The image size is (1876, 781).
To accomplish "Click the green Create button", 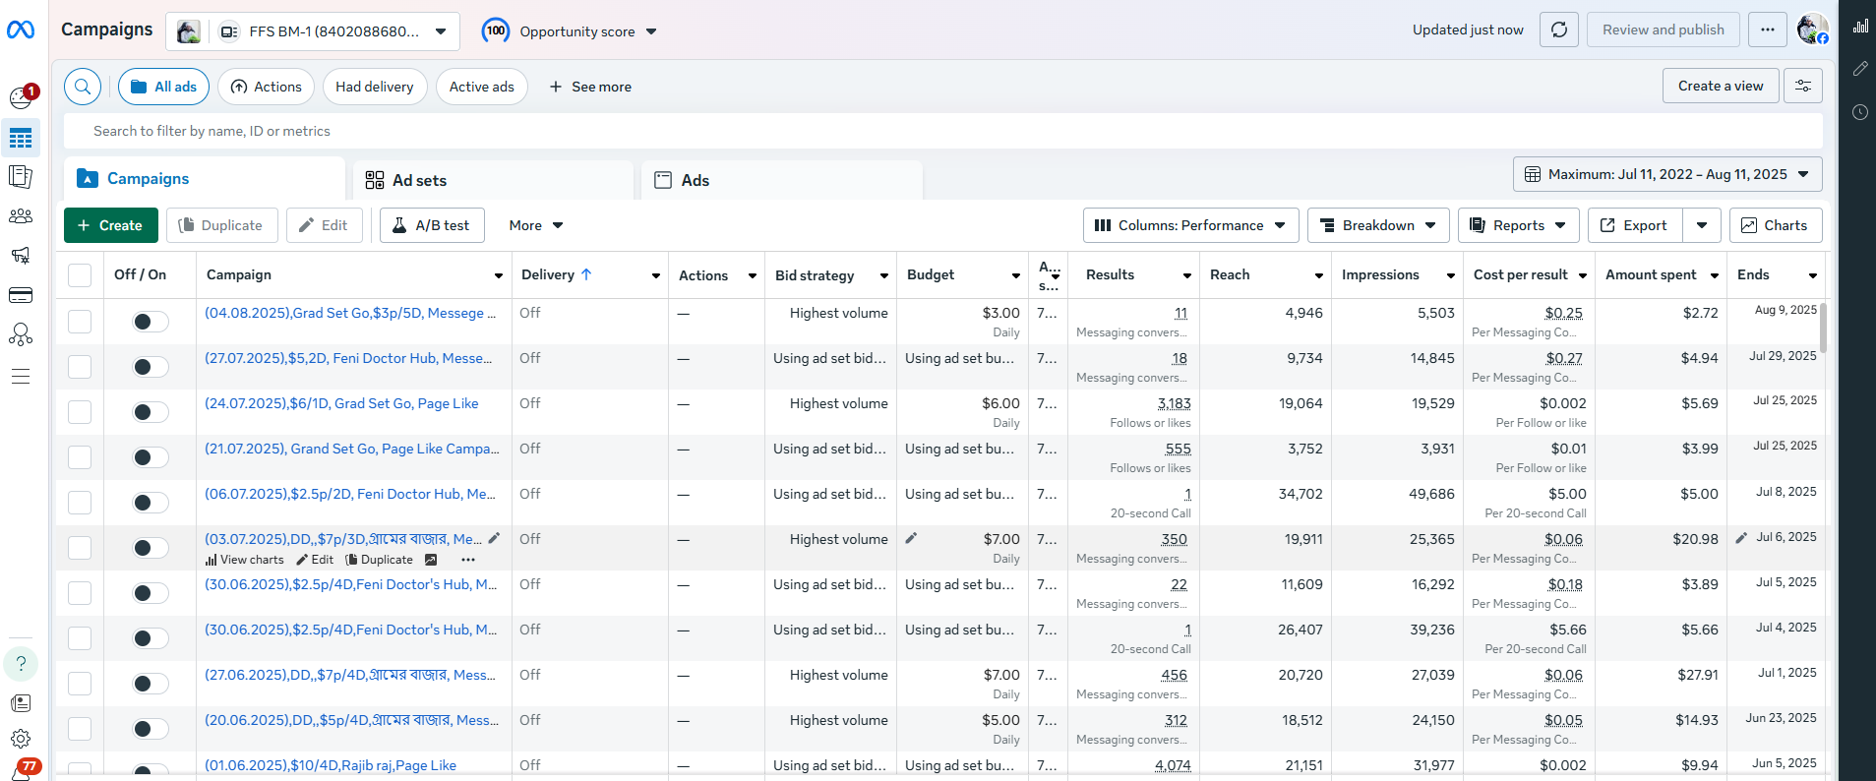I will click(110, 225).
